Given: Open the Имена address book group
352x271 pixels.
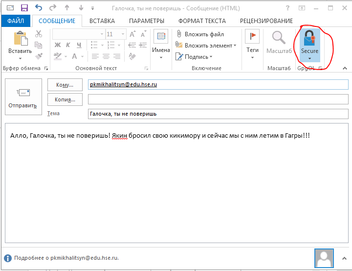Looking at the screenshot, I should (x=161, y=44).
